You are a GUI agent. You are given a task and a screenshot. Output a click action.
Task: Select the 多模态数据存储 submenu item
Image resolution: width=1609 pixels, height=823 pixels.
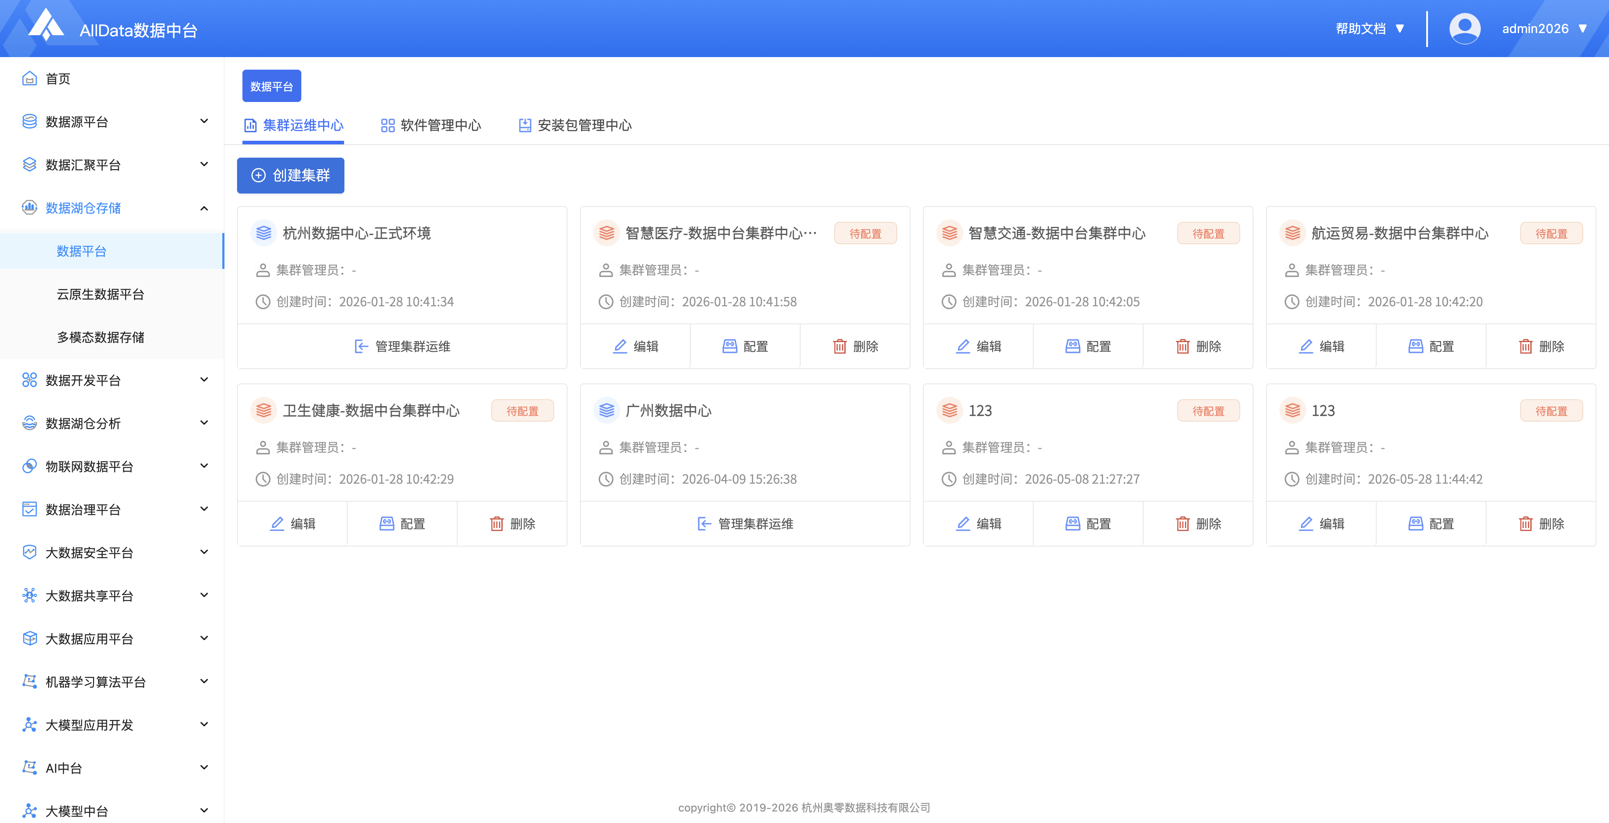coord(112,337)
